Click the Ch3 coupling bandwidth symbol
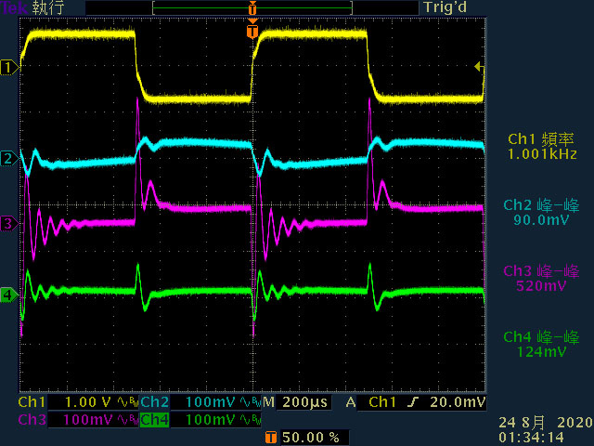The height and width of the screenshot is (446, 594). (127, 420)
